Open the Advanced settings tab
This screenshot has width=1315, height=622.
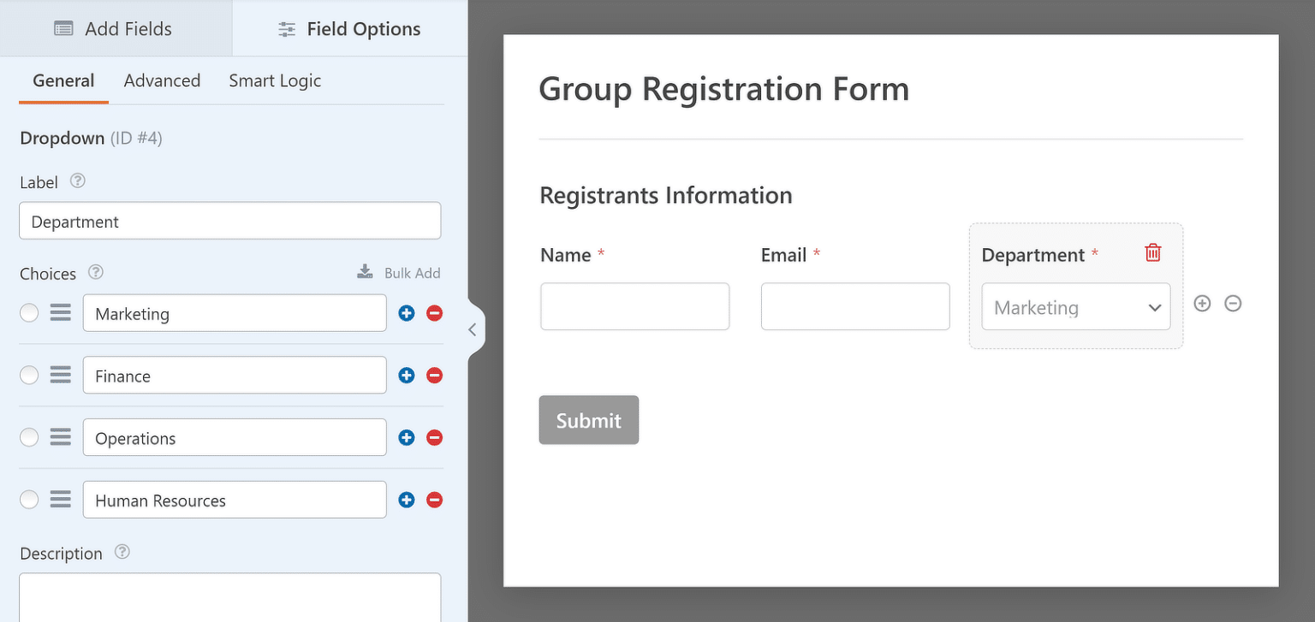click(162, 80)
